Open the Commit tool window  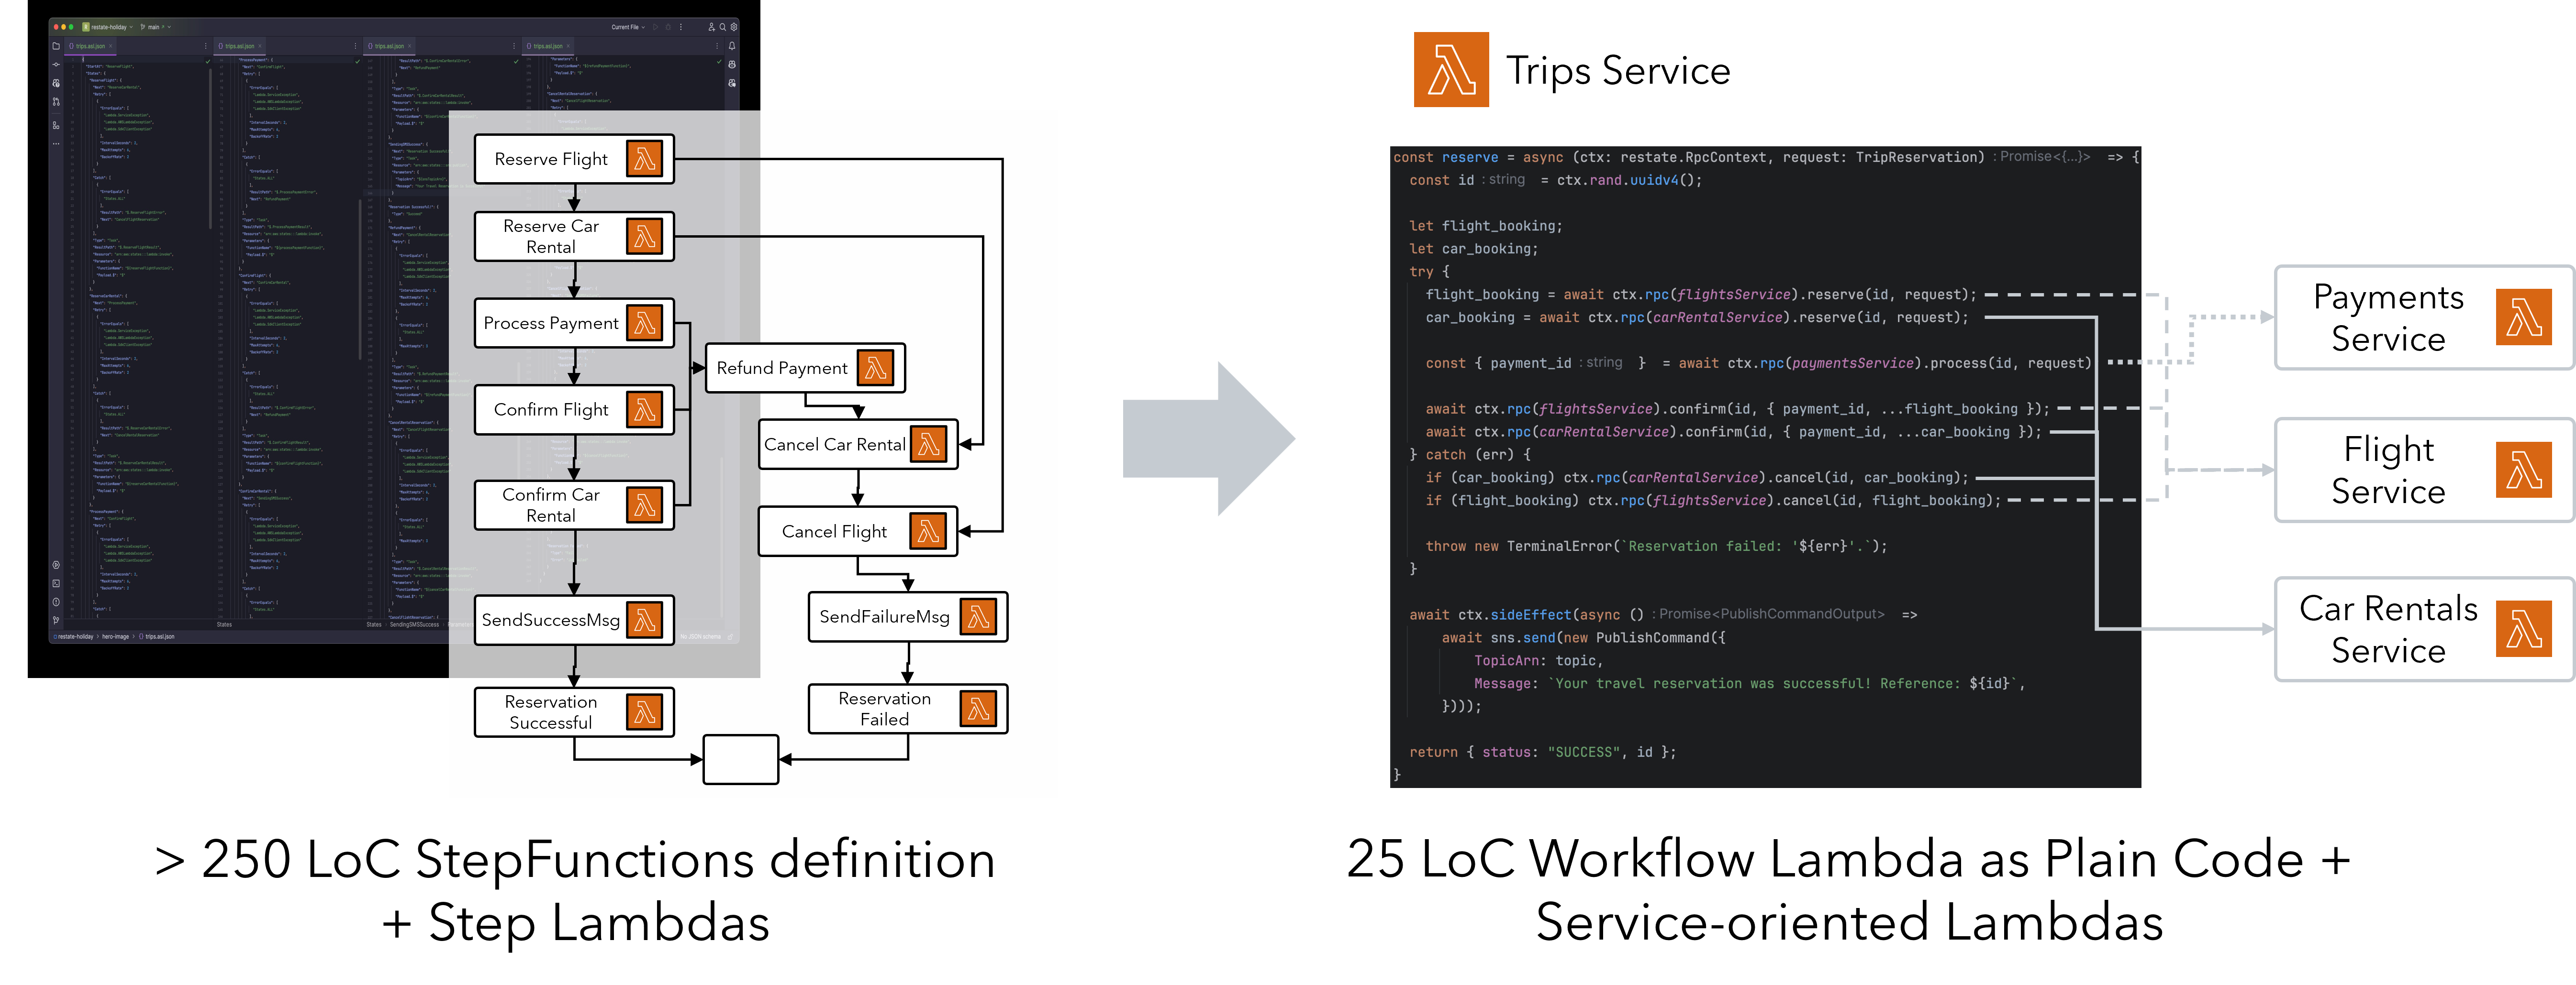(x=56, y=65)
